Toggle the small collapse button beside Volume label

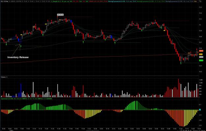pos(7,77)
